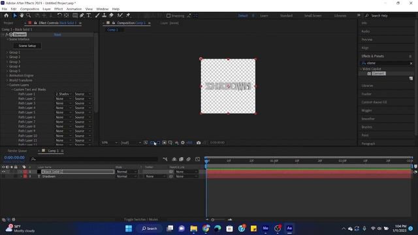This screenshot has width=418, height=235.
Task: Select the Zoom magnifier tool
Action: tap(29, 16)
